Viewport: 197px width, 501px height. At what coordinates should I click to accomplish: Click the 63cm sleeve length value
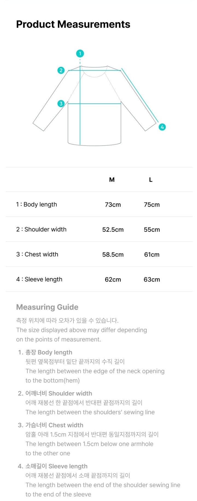coord(152,280)
